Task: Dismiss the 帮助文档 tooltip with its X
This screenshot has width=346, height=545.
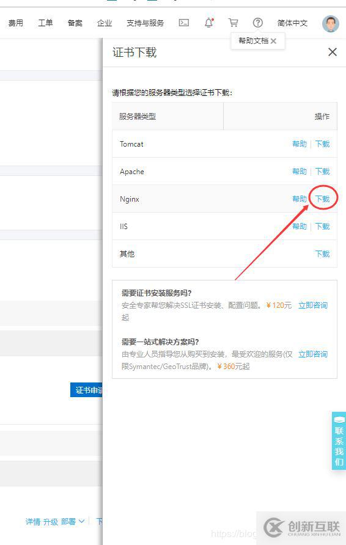Action: [x=273, y=41]
